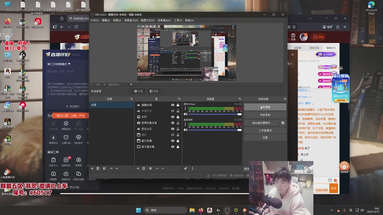Move source down with arrow icon
Image resolution: width=383 pixels, height=215 pixels.
click(163, 169)
